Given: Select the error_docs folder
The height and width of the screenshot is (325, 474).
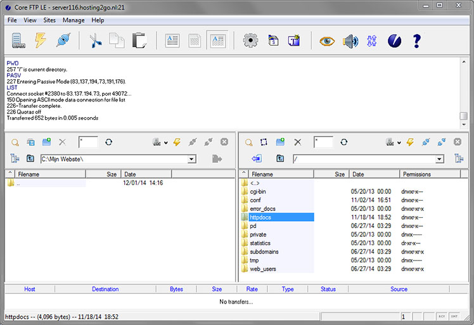Looking at the screenshot, I should tap(262, 208).
